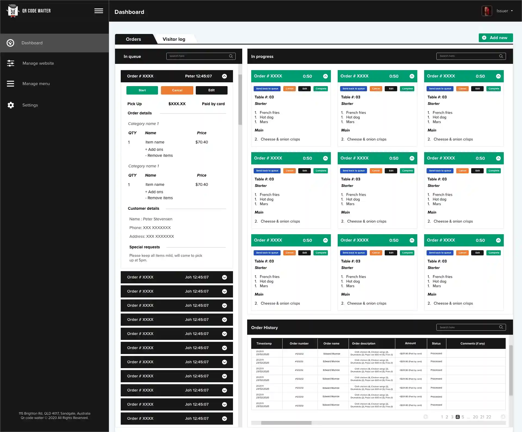Click the Add new button
Image resolution: width=522 pixels, height=432 pixels.
(x=495, y=38)
